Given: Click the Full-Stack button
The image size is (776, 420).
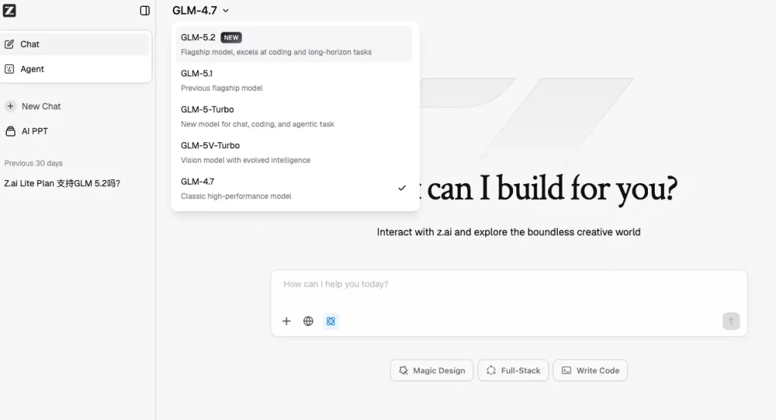Looking at the screenshot, I should pos(513,370).
